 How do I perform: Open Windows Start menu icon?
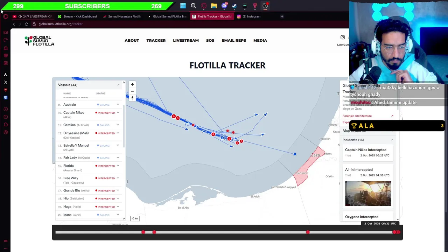(x=183, y=6)
